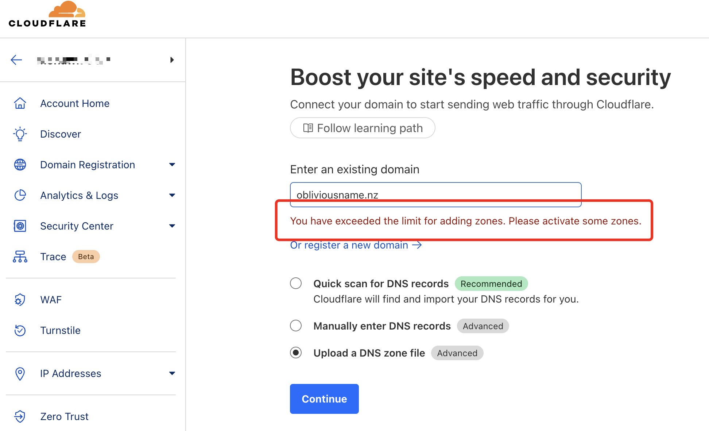Click the Account Home house icon
The width and height of the screenshot is (709, 431).
[20, 103]
